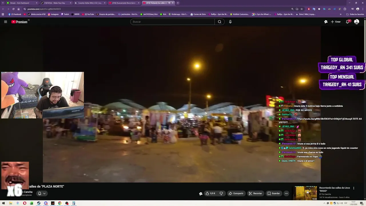Open more actions three-dot button
Screen dimensions: 366x206
coord(286,193)
